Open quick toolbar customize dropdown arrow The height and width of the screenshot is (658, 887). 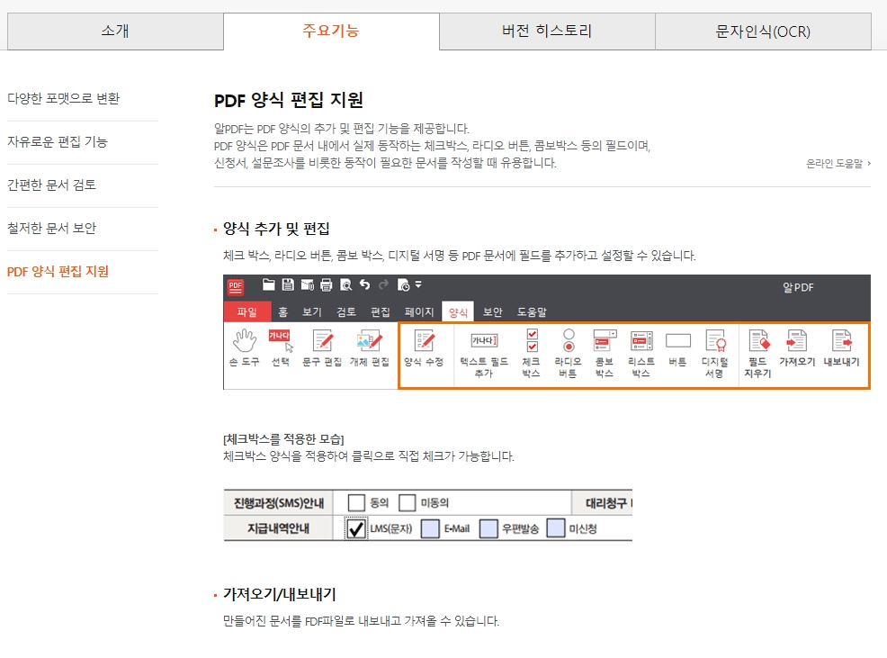point(418,284)
